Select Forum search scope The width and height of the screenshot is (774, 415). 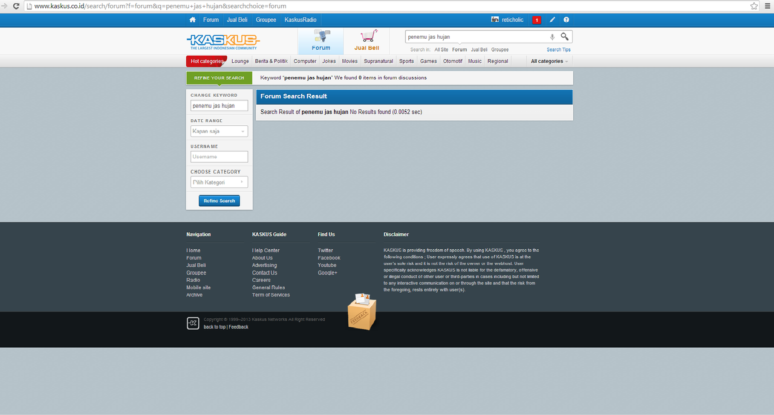[x=460, y=50]
